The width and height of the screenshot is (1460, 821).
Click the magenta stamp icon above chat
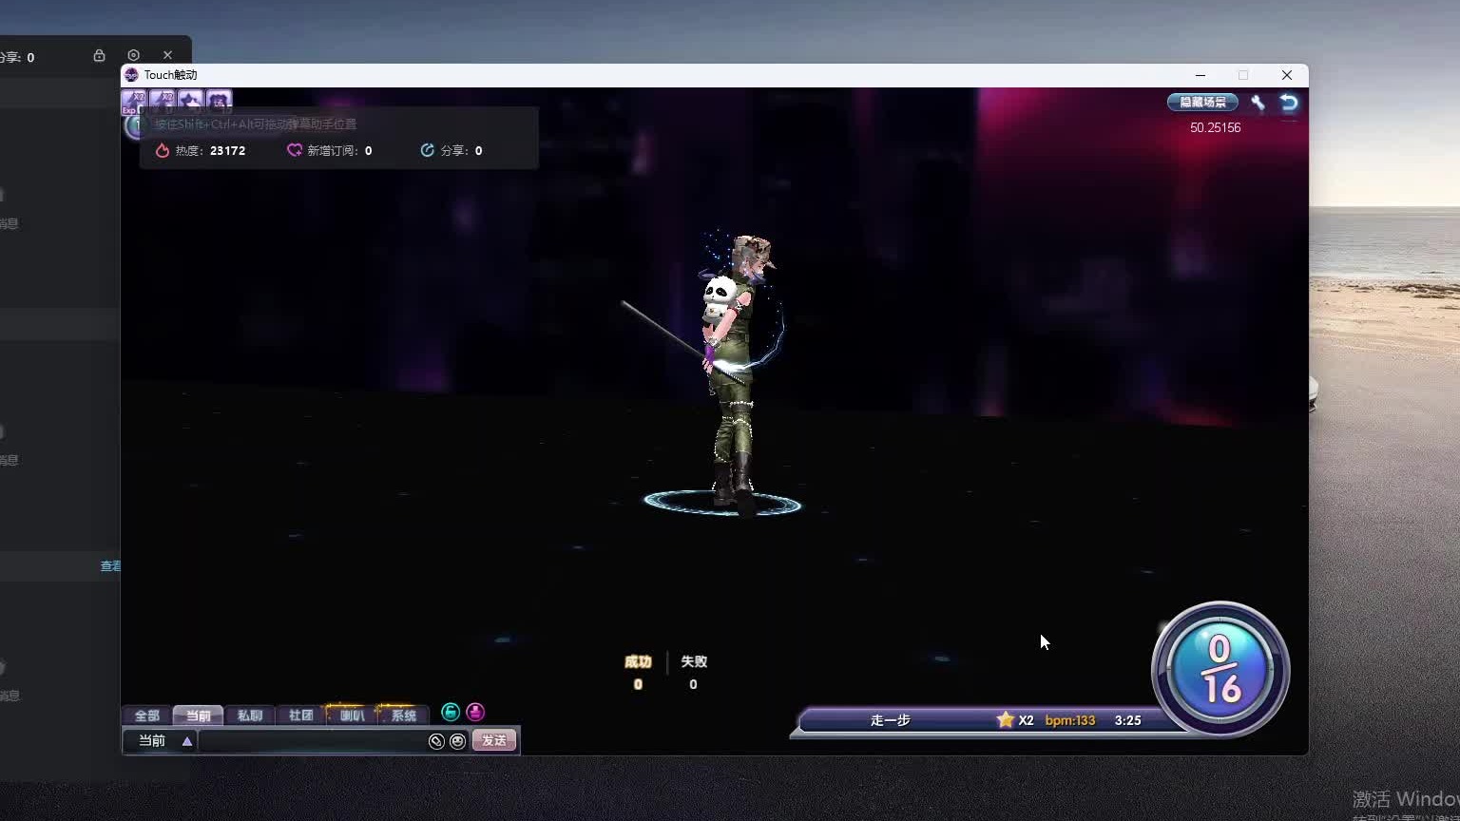point(475,713)
